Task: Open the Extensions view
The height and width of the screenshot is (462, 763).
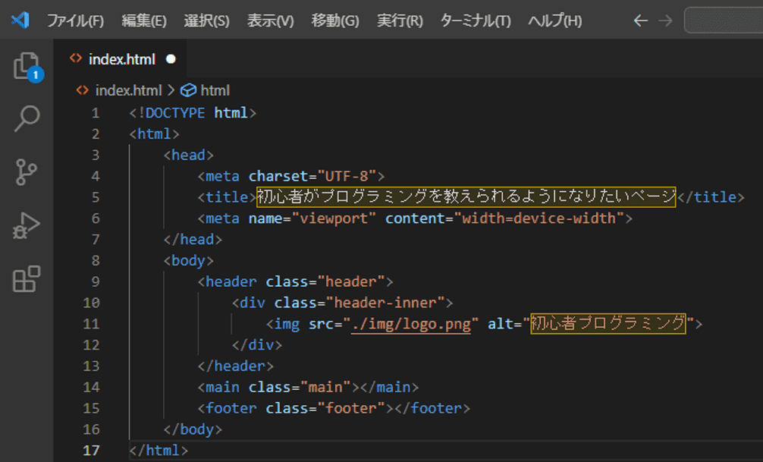Action: click(x=27, y=279)
